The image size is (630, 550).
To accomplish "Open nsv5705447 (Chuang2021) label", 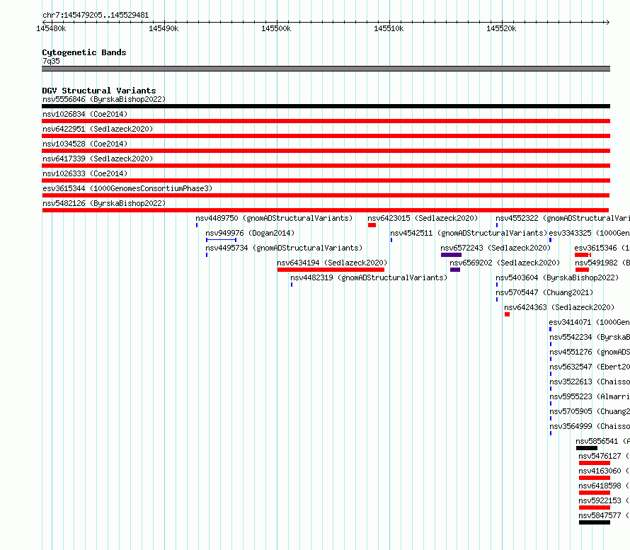I will point(544,292).
